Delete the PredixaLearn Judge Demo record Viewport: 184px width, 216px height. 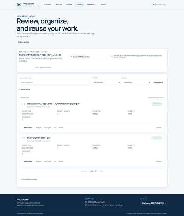159,127
